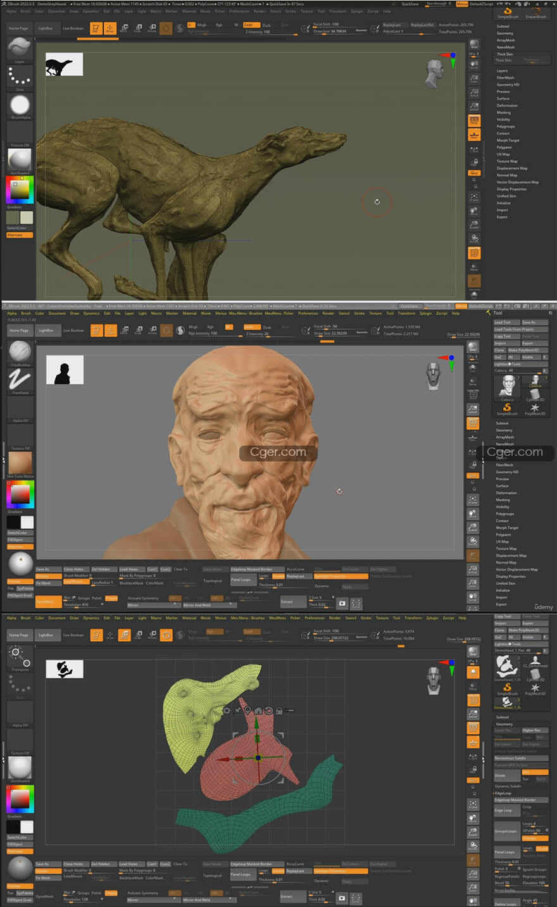557x907 pixels.
Task: Enable Live Boolean in greyhound window
Action: pyautogui.click(x=73, y=28)
